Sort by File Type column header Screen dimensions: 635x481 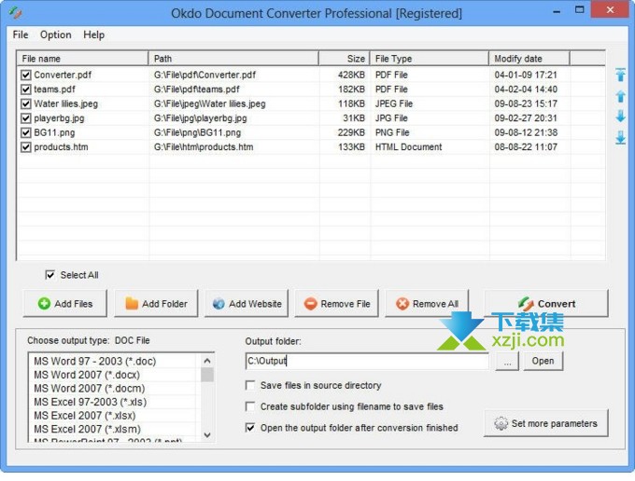(x=430, y=59)
